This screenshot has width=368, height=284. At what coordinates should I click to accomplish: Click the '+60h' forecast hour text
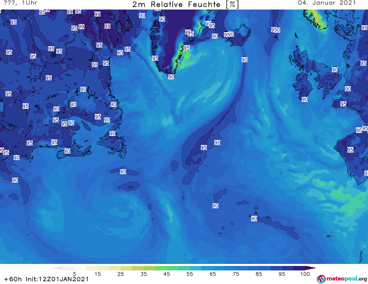(x=13, y=279)
